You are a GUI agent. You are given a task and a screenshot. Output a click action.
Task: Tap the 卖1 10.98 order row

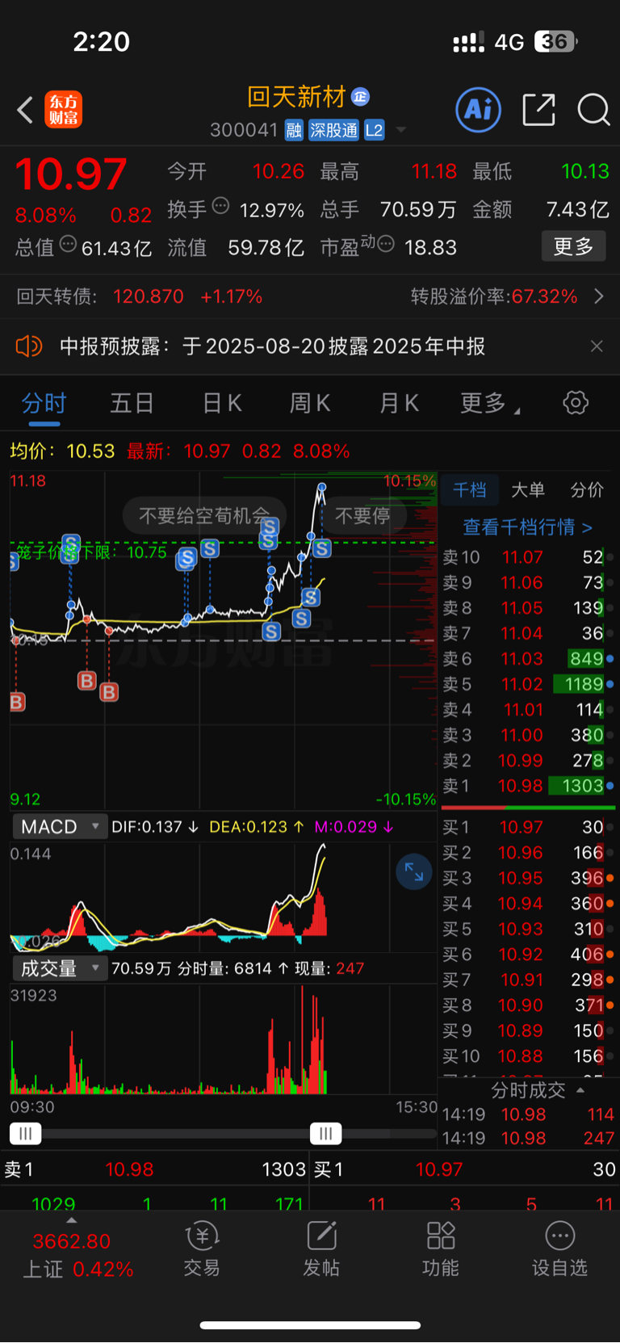coord(528,786)
